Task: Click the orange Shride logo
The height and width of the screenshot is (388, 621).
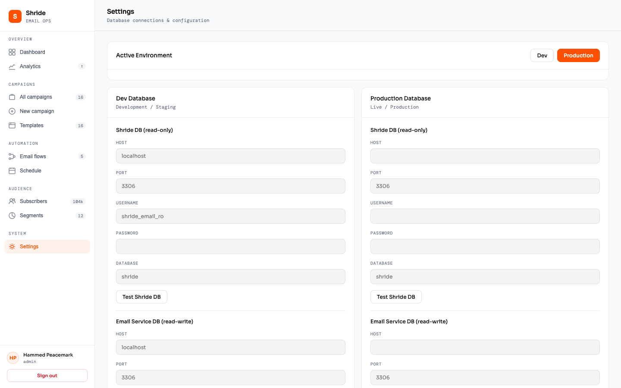Action: click(15, 16)
